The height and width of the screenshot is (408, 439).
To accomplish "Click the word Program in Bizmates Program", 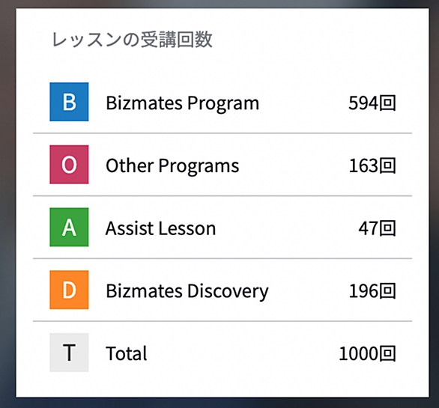I will (223, 104).
